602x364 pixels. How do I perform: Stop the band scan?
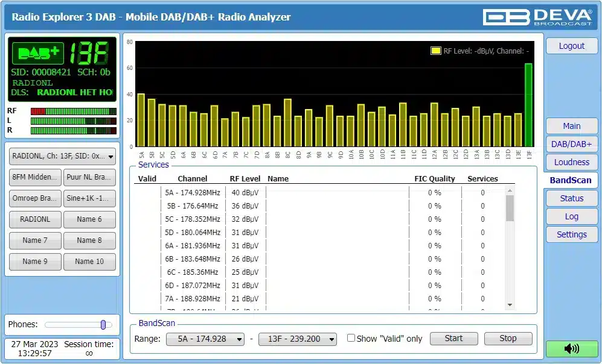coord(508,339)
